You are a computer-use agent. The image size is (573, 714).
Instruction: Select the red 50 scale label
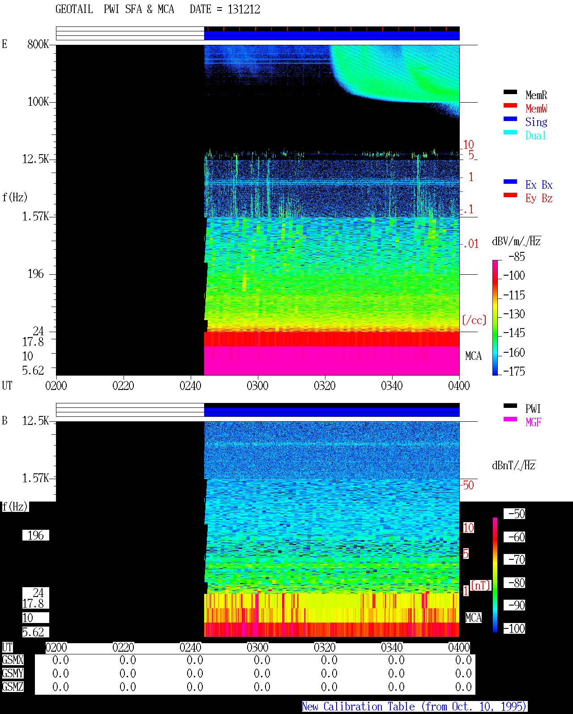click(468, 485)
